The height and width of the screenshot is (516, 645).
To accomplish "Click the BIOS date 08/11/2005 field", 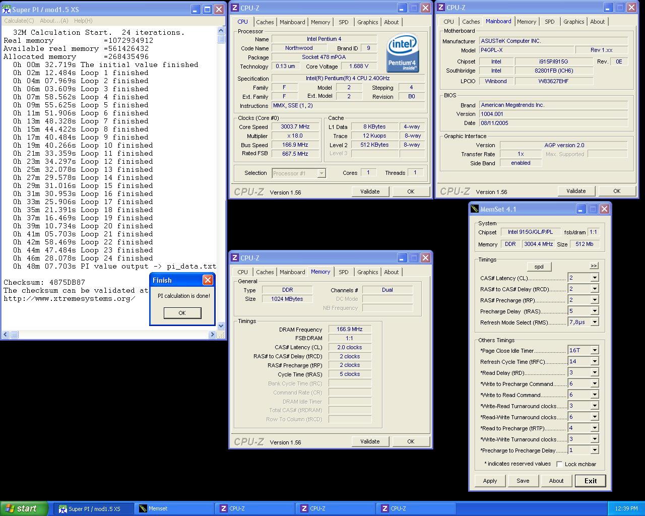I will point(553,123).
